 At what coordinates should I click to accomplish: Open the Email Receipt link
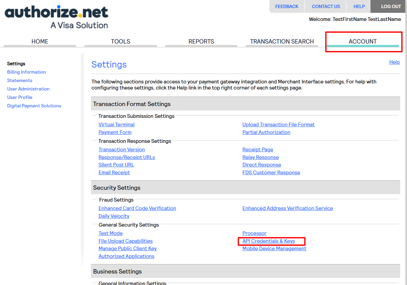tap(114, 173)
